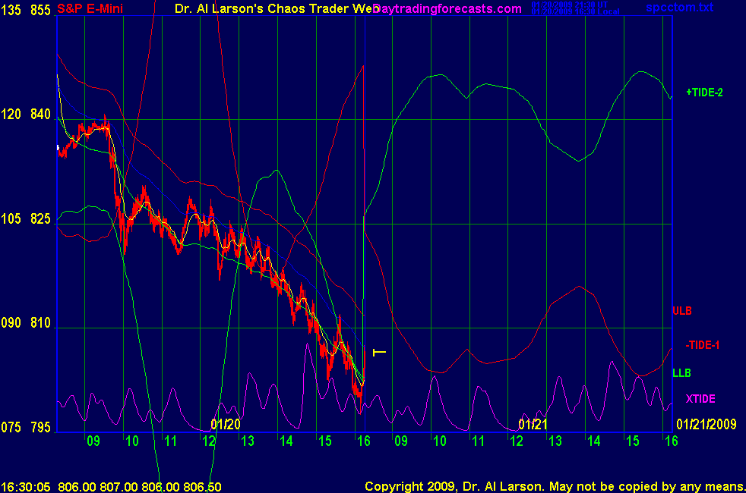This screenshot has width=746, height=493.
Task: Select the 01/21/2009 date label
Action: coord(706,424)
